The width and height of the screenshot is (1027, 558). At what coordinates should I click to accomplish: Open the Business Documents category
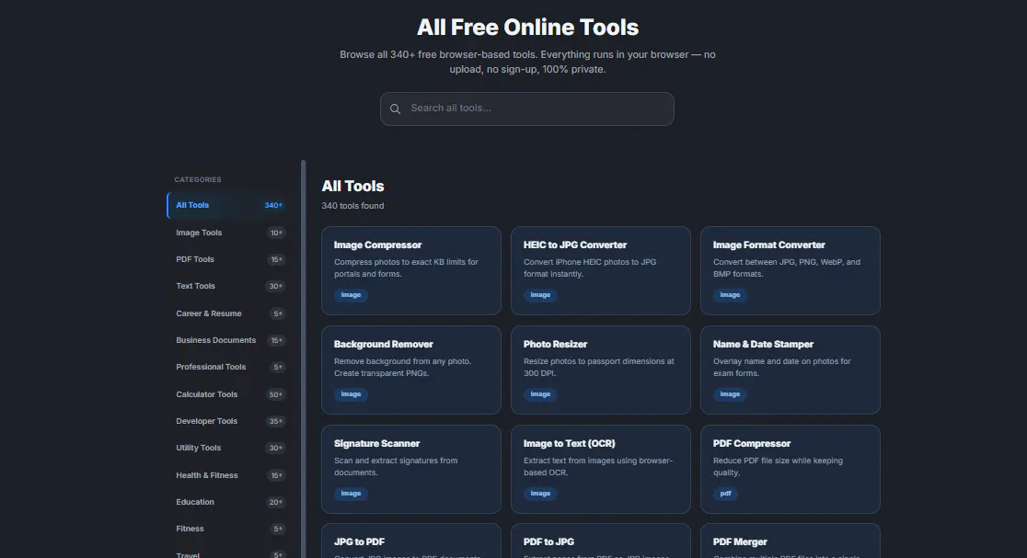[227, 340]
